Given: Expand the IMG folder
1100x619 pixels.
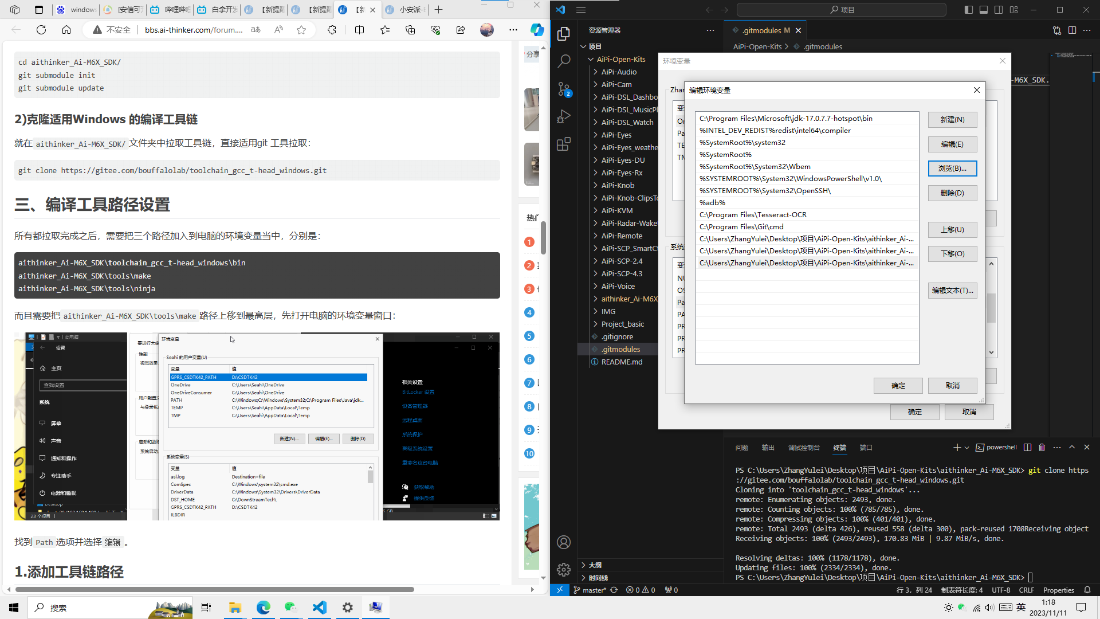Looking at the screenshot, I should point(608,311).
